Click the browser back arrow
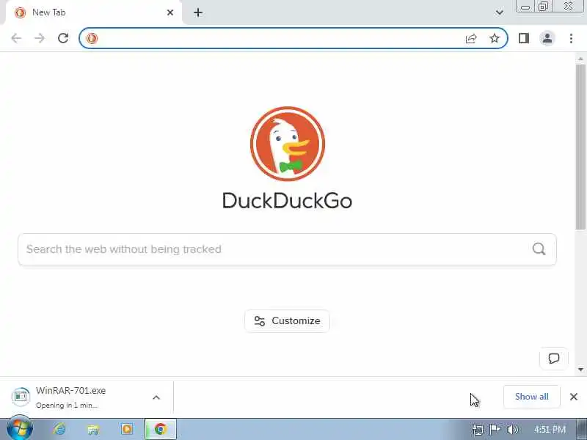Viewport: 587px width, 440px height. coord(16,38)
